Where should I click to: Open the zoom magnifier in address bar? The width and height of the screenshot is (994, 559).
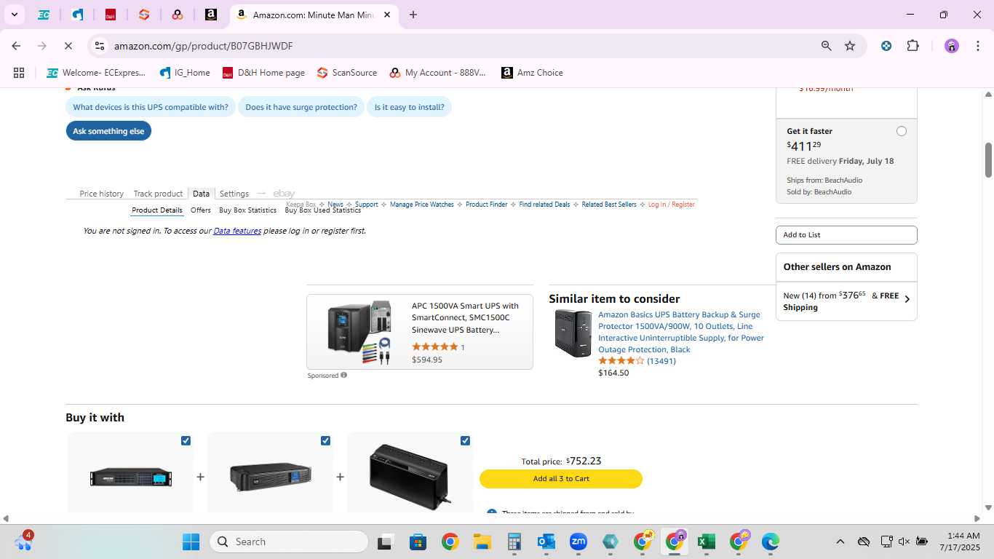point(827,46)
